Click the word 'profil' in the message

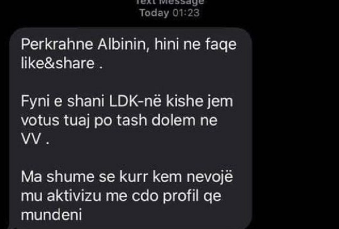181,196
